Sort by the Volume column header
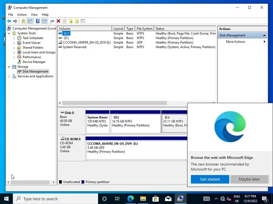The width and height of the screenshot is (273, 204). [85, 29]
